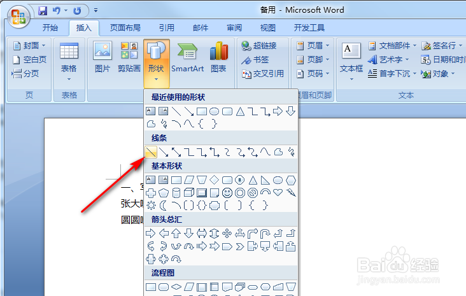Select the right triangle under 基本形状
This screenshot has width=466, height=296.
(x=265, y=180)
